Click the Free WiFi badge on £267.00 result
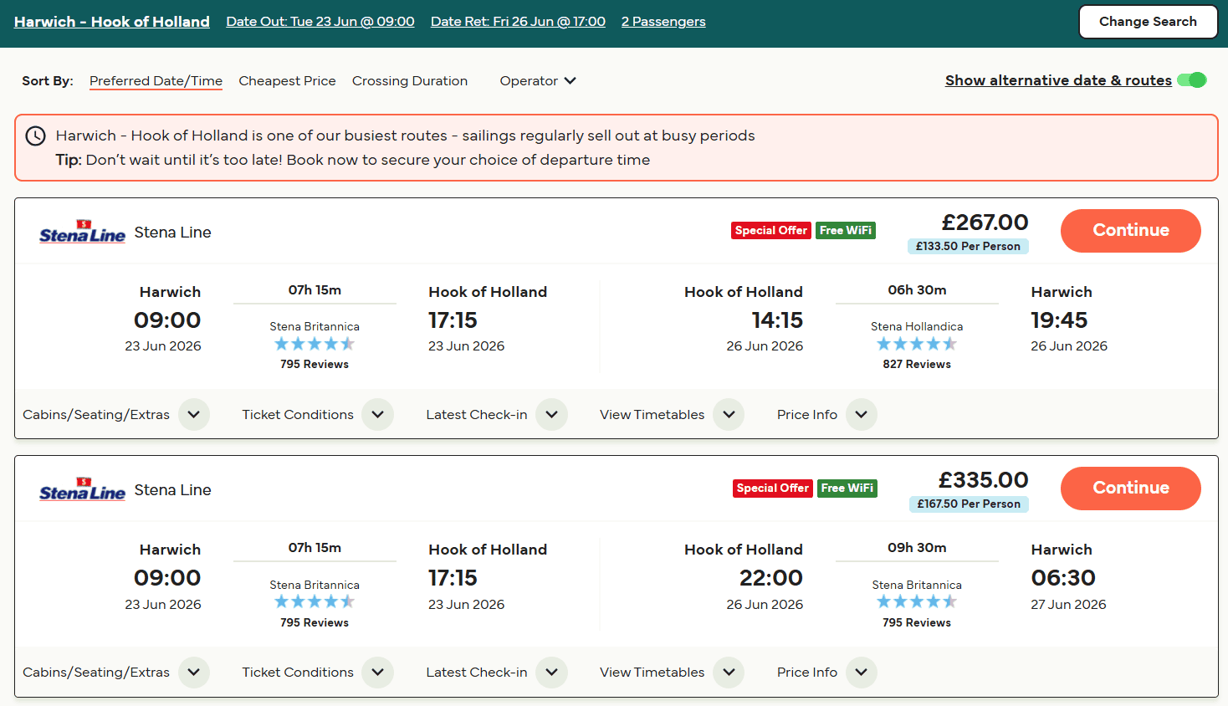Viewport: 1228px width, 706px height. pos(846,230)
